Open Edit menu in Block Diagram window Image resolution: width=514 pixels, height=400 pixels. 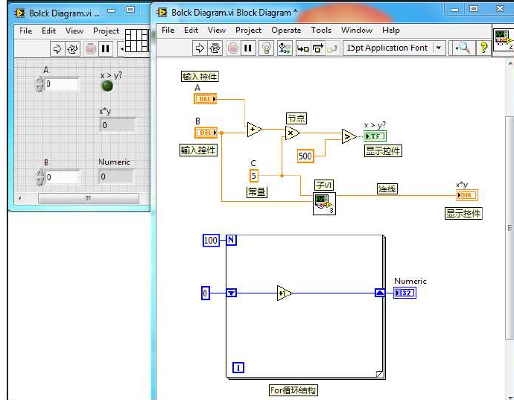pyautogui.click(x=191, y=30)
